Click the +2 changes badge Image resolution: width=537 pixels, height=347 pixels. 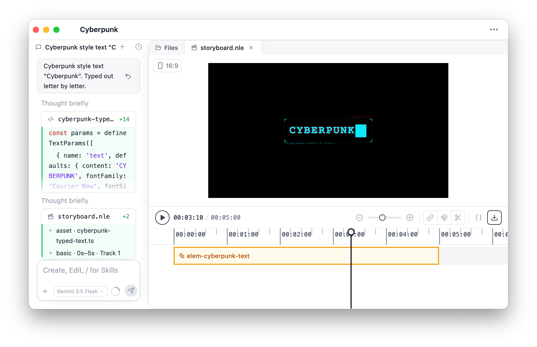tap(126, 217)
